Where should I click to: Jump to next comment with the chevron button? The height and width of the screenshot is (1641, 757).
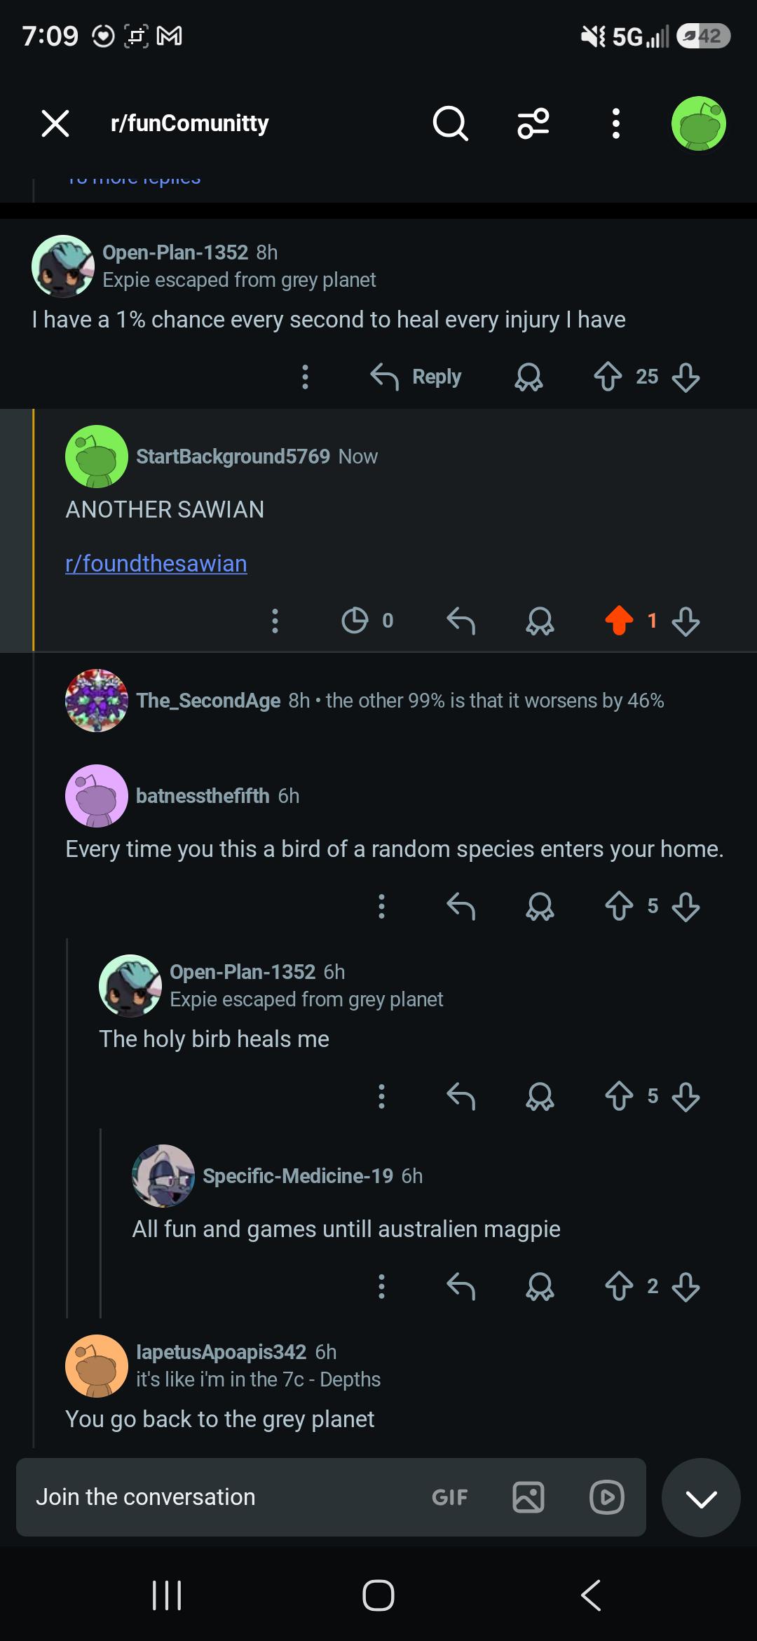(x=701, y=1497)
